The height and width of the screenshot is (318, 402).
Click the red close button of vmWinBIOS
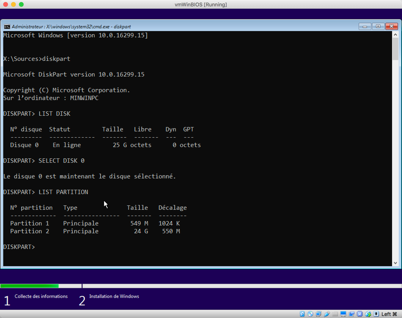pos(5,4)
